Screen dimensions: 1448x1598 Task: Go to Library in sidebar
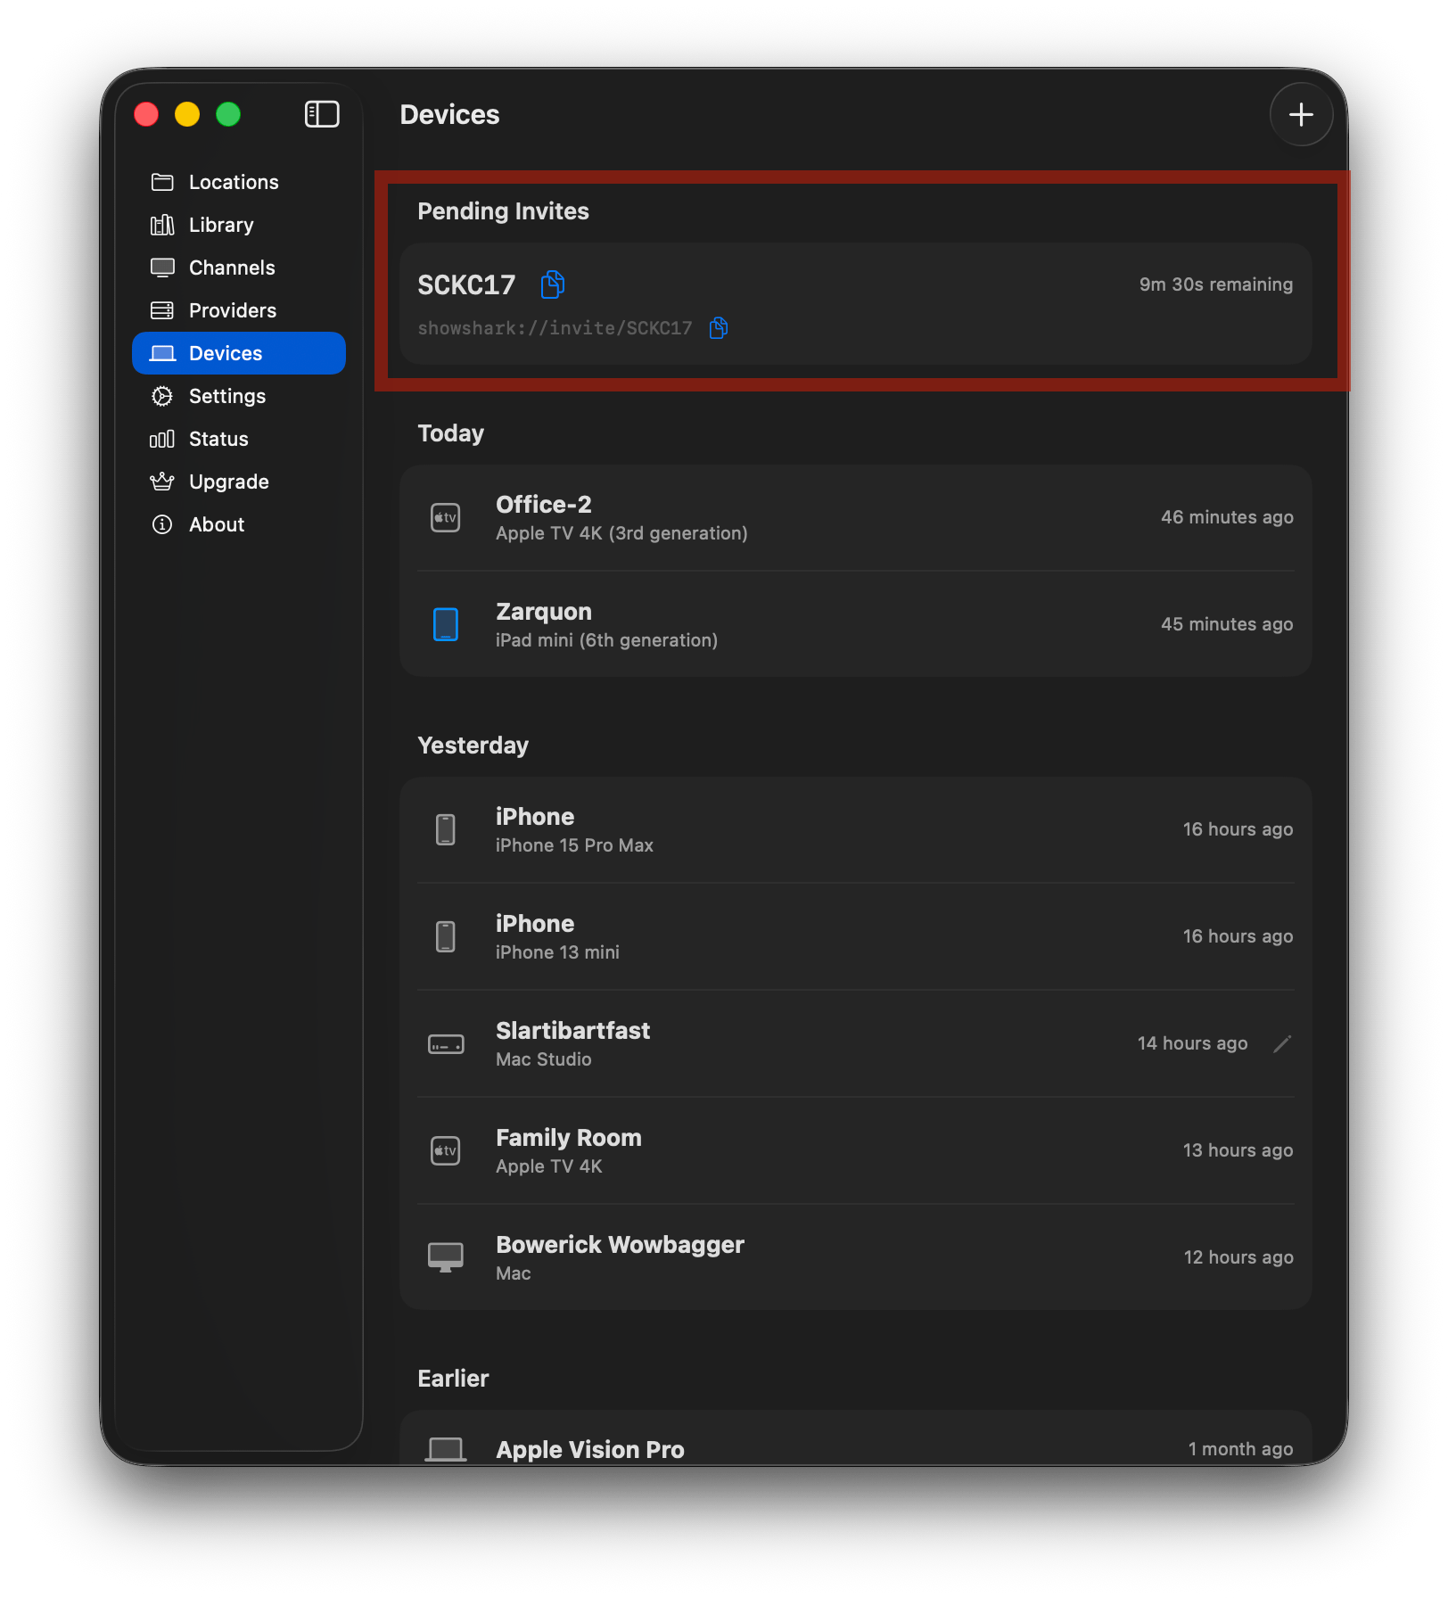click(221, 225)
